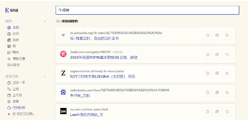Click the Baidu paw favicon
This screenshot has height=120, width=248.
coord(63,92)
